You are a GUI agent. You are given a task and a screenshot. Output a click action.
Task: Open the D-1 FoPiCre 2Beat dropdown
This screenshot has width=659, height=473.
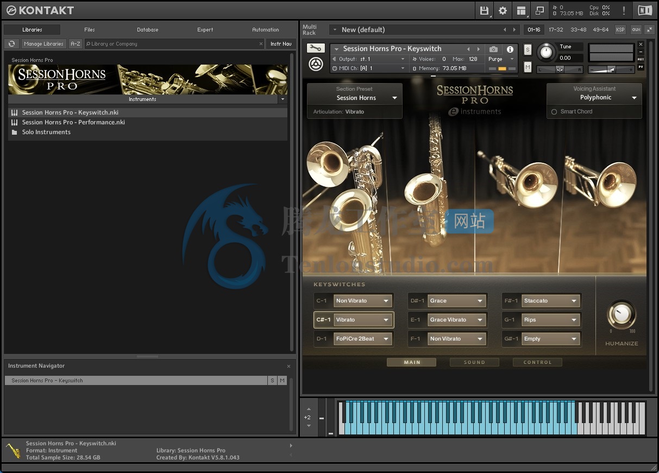point(363,339)
